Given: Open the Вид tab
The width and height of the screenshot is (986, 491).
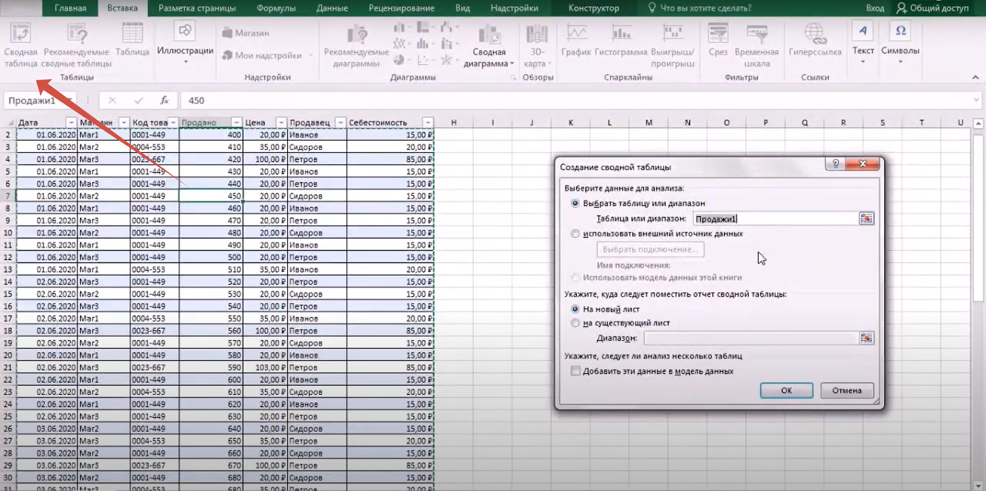Looking at the screenshot, I should coord(463,8).
